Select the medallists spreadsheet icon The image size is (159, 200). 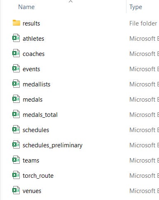16,84
